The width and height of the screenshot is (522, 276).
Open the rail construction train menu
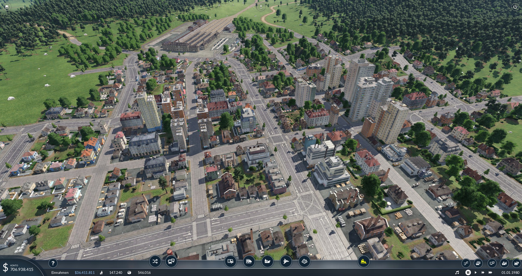[249, 262]
